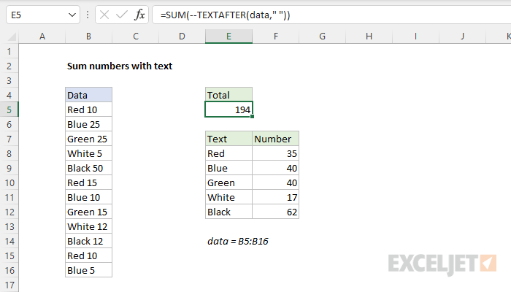Click the 'Number' table header
The image size is (511, 292).
coord(276,139)
